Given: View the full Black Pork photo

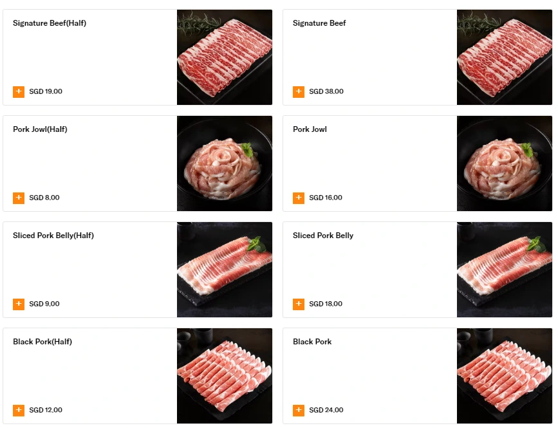Looking at the screenshot, I should (505, 376).
